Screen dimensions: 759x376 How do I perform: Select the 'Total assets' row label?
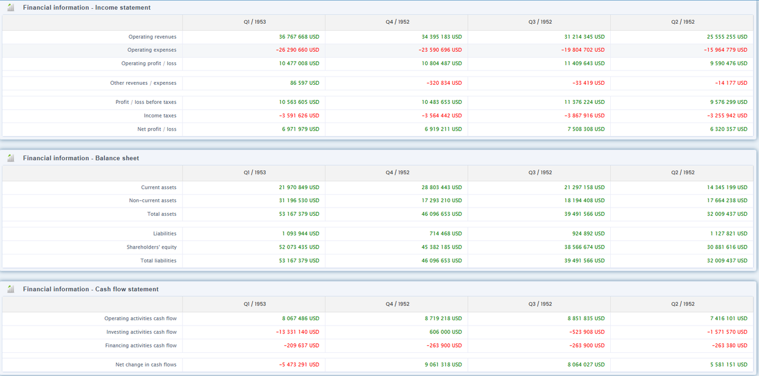(x=162, y=214)
